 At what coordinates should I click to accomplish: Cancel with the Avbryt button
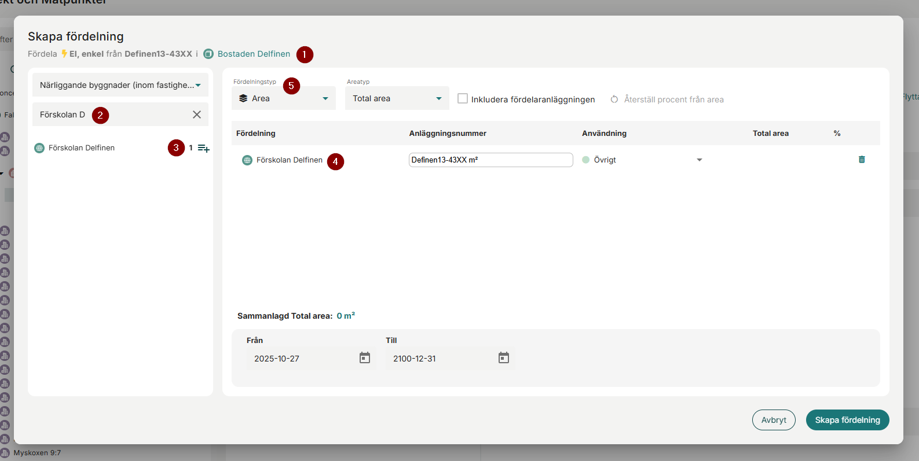pyautogui.click(x=774, y=420)
